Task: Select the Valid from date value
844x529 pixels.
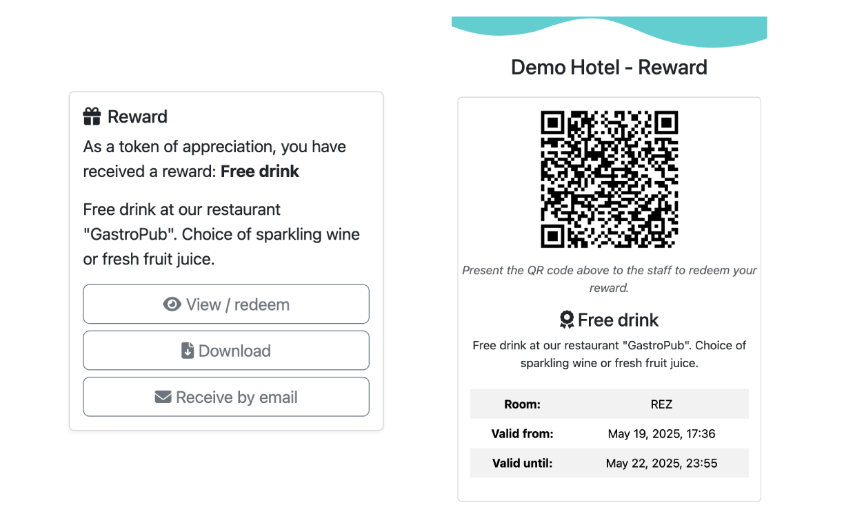Action: pos(661,433)
